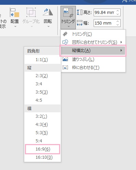Choose 枠に合わせる(T) menu item
136x170 pixels.
point(93,68)
